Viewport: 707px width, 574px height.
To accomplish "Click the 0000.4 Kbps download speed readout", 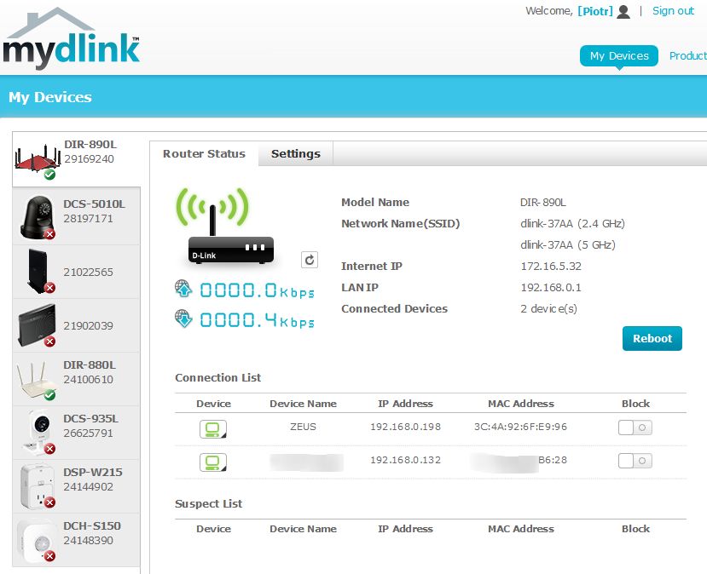I will click(x=257, y=320).
